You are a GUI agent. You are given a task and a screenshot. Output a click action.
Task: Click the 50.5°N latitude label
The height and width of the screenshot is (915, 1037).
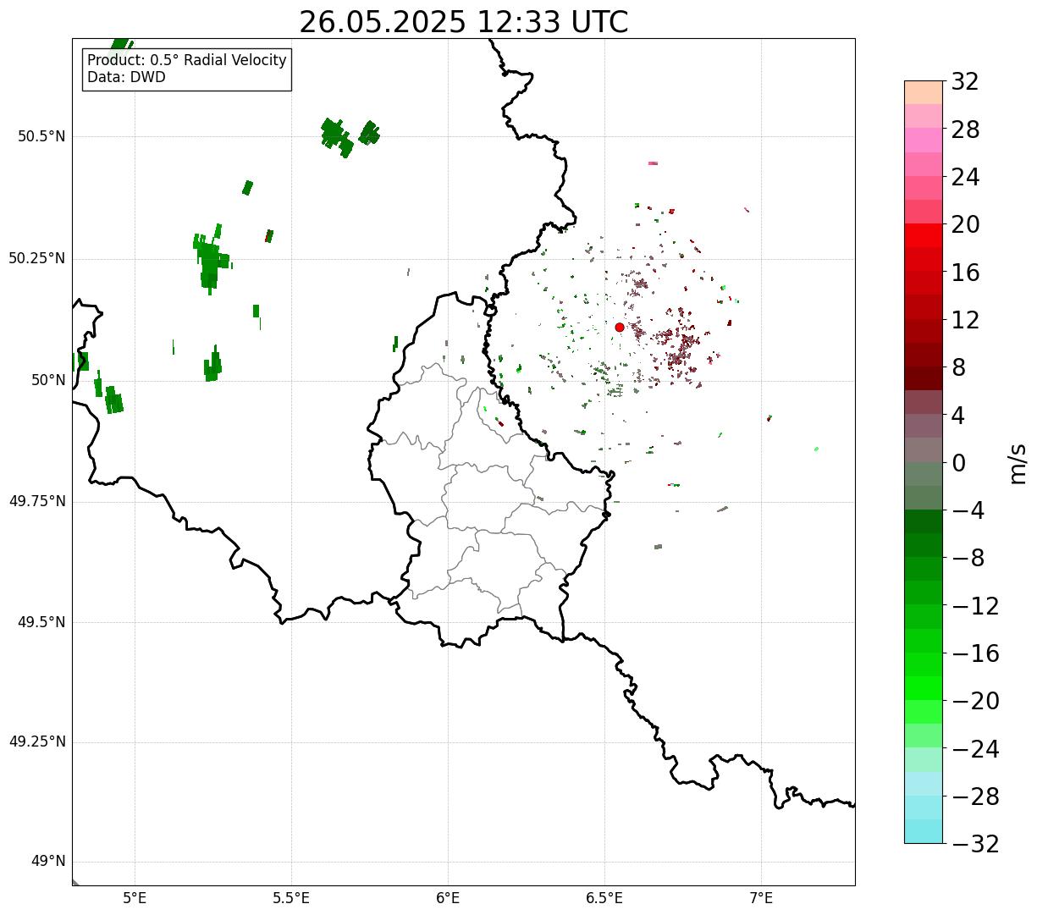coord(41,136)
